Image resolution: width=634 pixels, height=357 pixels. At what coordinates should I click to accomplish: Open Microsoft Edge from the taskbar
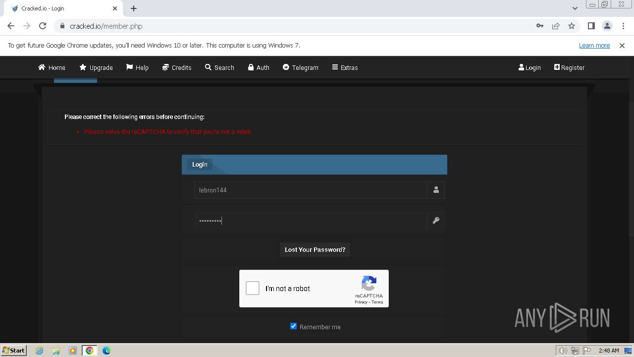coord(106,351)
